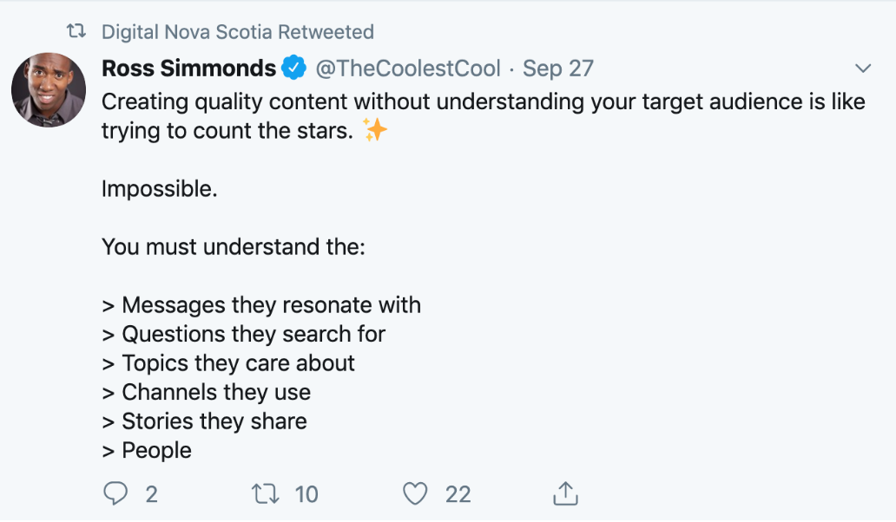Image resolution: width=896 pixels, height=522 pixels.
Task: Click the "Messages they resonate with" line
Action: tap(261, 305)
